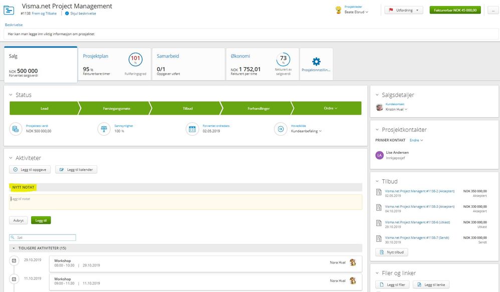Click the Søk activities search field
500x292 pixels.
(43, 237)
